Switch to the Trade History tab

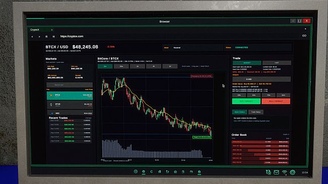coord(256,112)
